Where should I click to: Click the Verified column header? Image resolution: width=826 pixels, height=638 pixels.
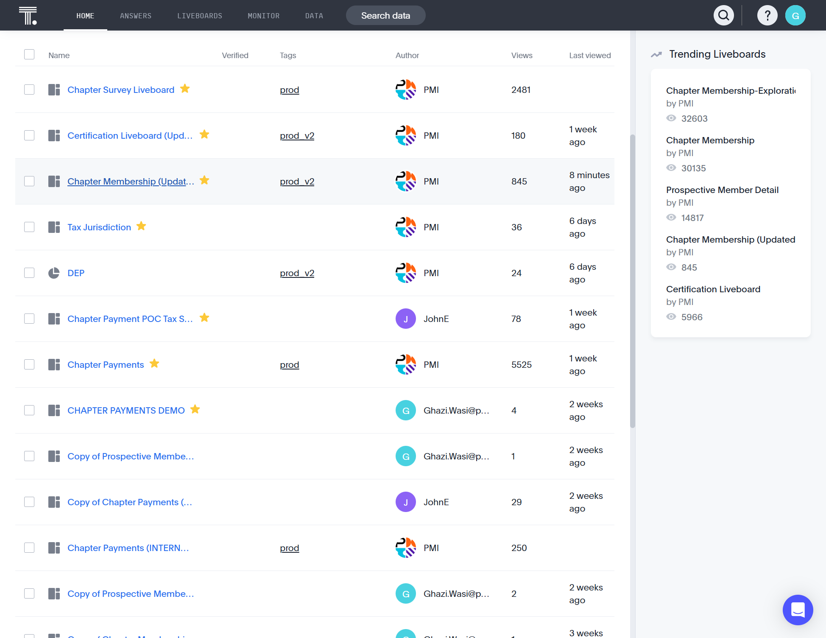pos(235,56)
